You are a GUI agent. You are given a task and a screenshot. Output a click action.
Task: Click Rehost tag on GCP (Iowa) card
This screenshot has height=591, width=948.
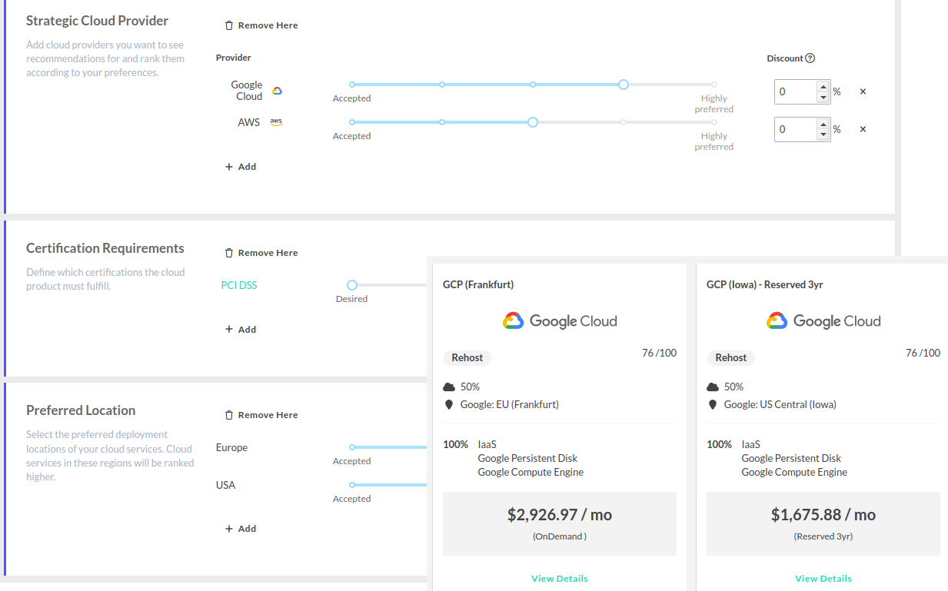pos(731,358)
